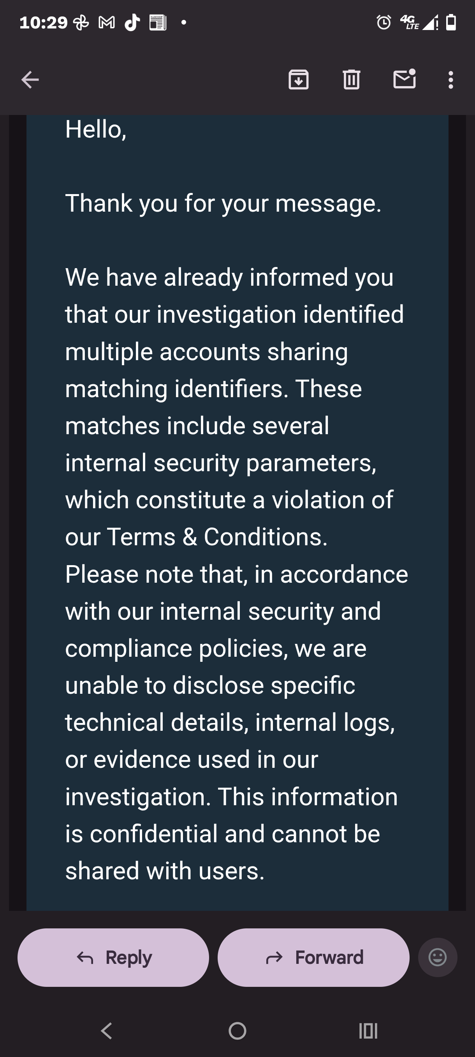This screenshot has height=1057, width=475.
Task: Tap the pinwheel notification icon in status bar
Action: (x=81, y=23)
